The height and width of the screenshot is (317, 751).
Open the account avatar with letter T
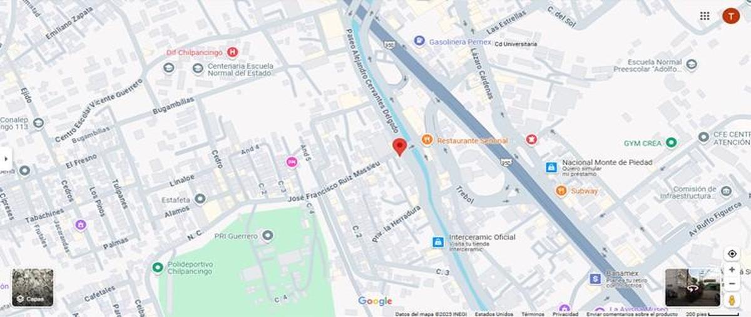[x=731, y=16]
